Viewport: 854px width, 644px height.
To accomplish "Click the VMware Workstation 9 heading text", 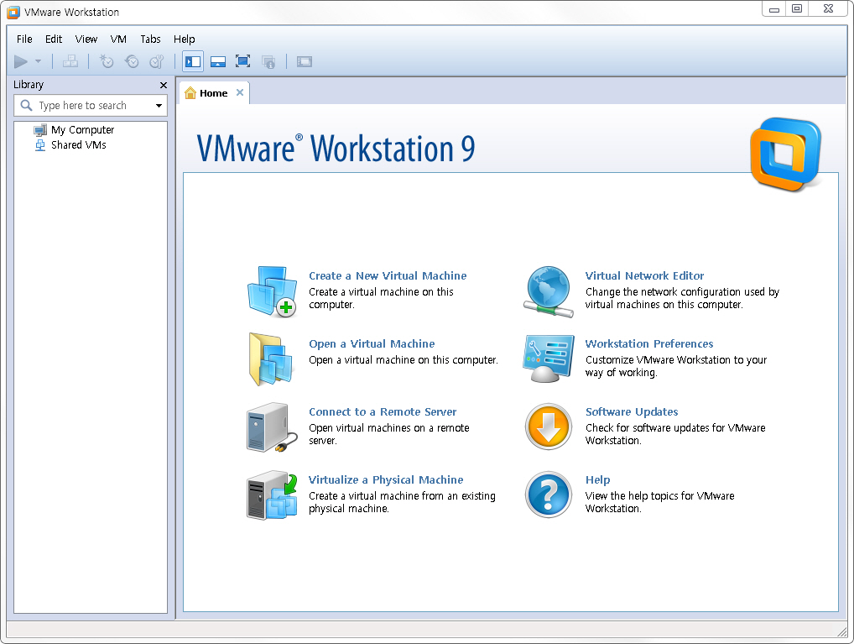I will 336,149.
